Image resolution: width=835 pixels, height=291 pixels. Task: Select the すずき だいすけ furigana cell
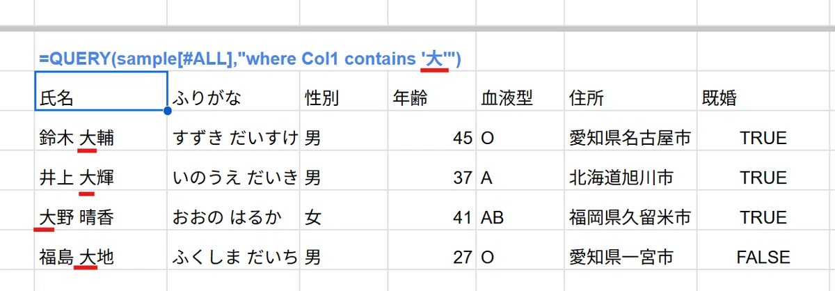[x=233, y=138]
